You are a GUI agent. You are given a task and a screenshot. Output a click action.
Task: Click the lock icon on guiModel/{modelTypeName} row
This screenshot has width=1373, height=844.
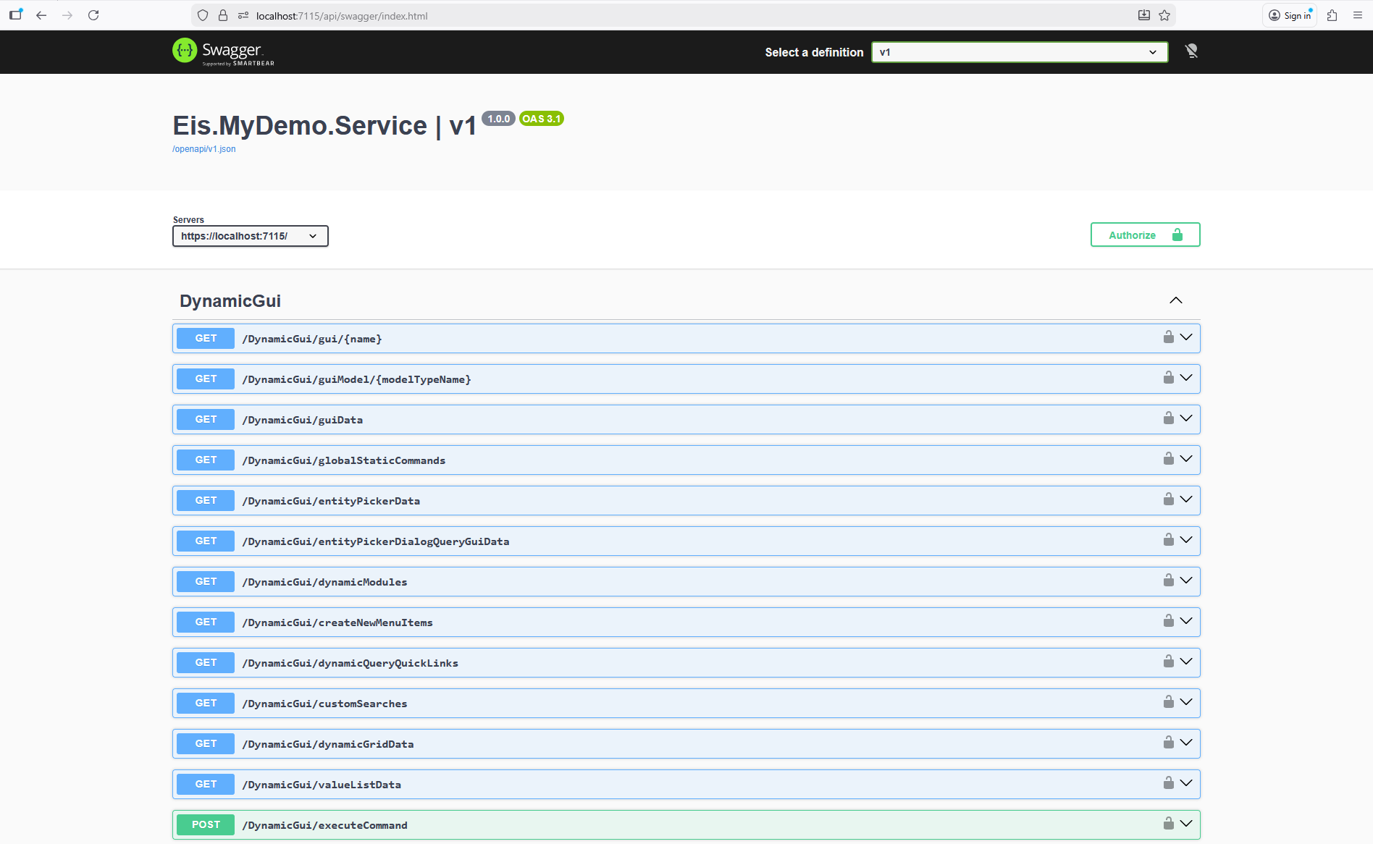pos(1168,377)
